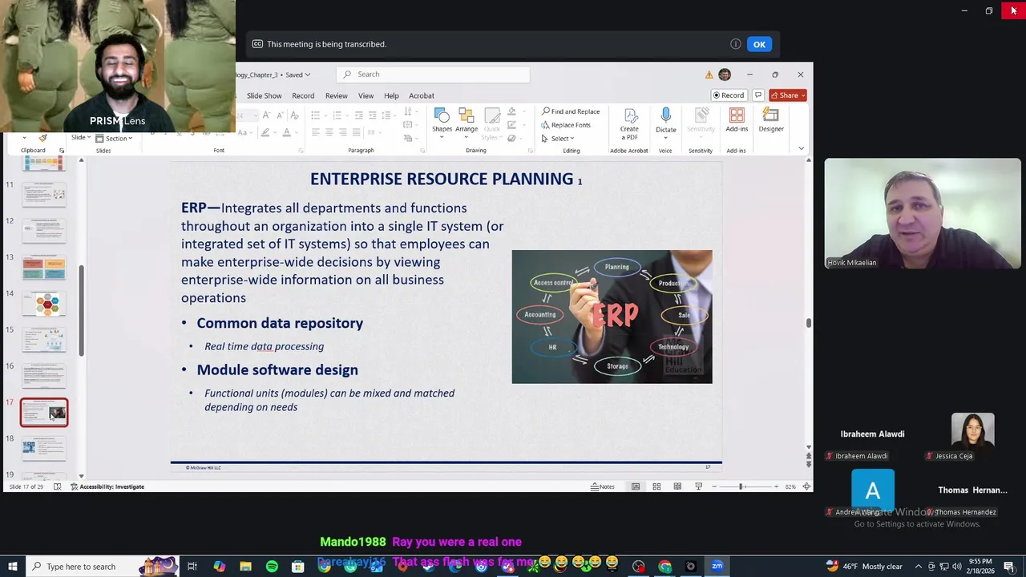Click Replace Fonts
Image resolution: width=1026 pixels, height=577 pixels.
566,125
